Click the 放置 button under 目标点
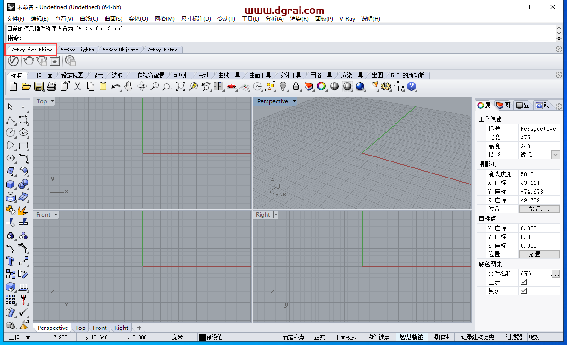 539,254
